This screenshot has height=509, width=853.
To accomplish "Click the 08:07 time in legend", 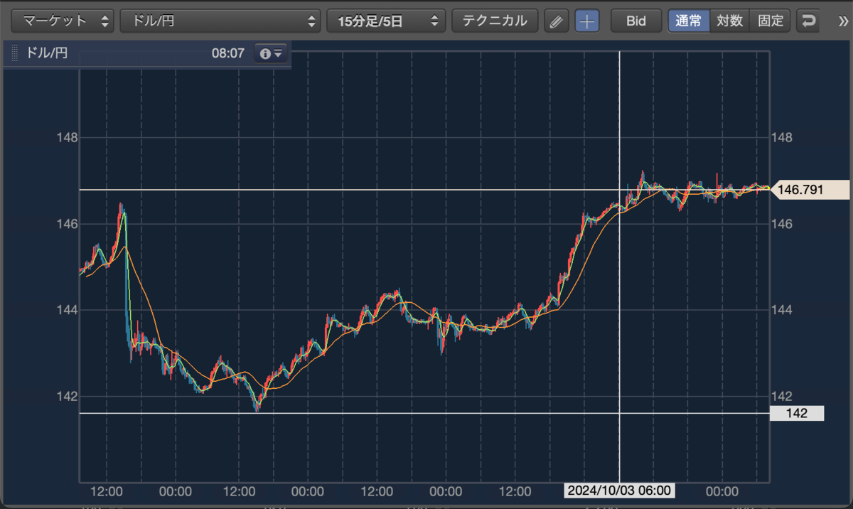I will click(227, 53).
